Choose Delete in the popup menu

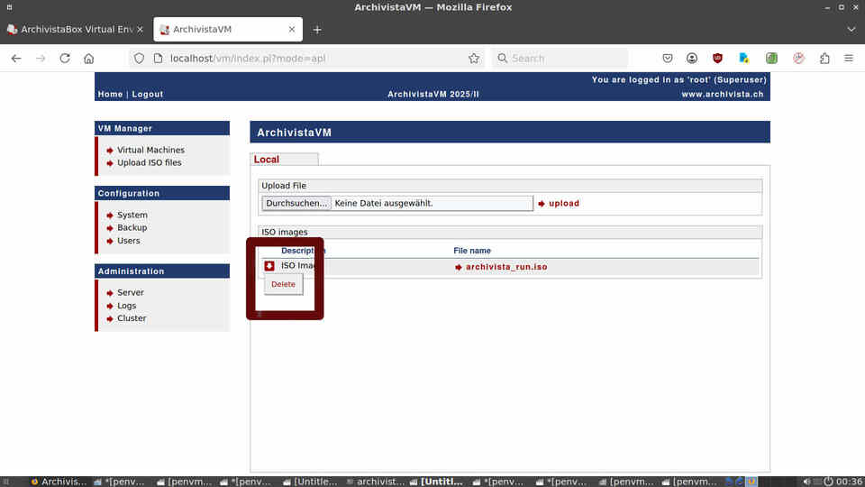283,284
